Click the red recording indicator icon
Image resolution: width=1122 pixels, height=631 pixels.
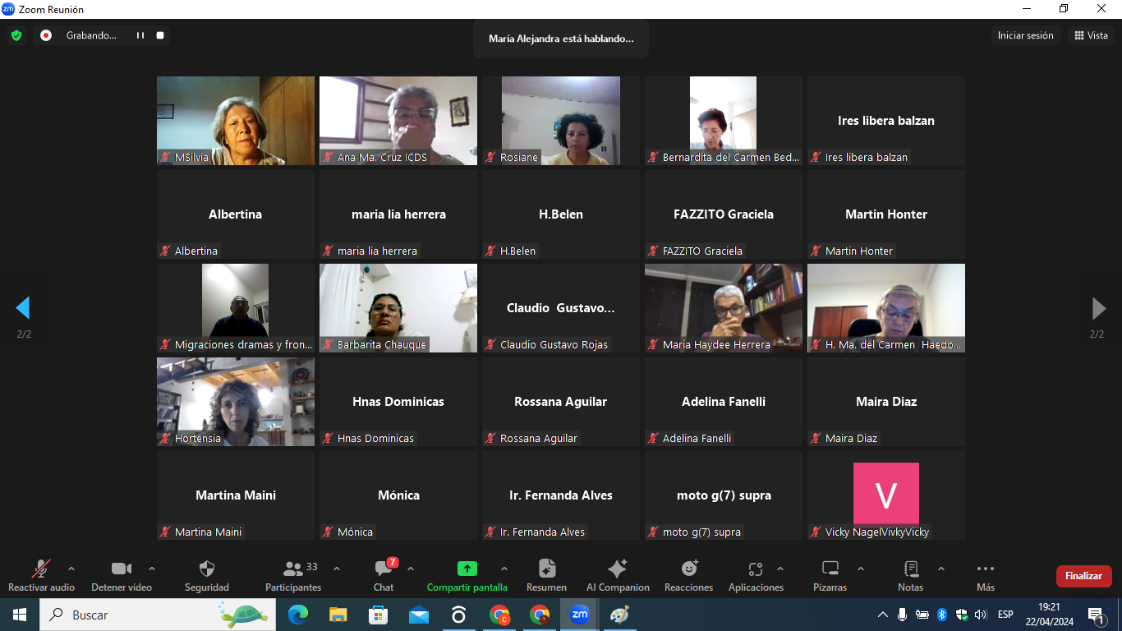click(x=46, y=35)
